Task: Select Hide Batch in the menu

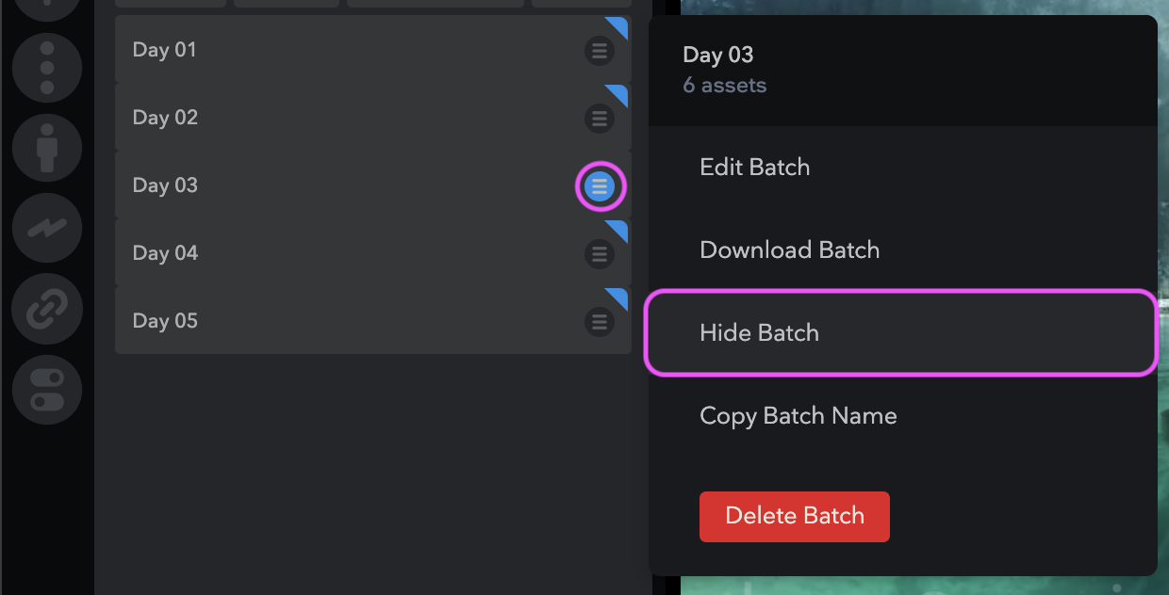Action: (x=902, y=333)
